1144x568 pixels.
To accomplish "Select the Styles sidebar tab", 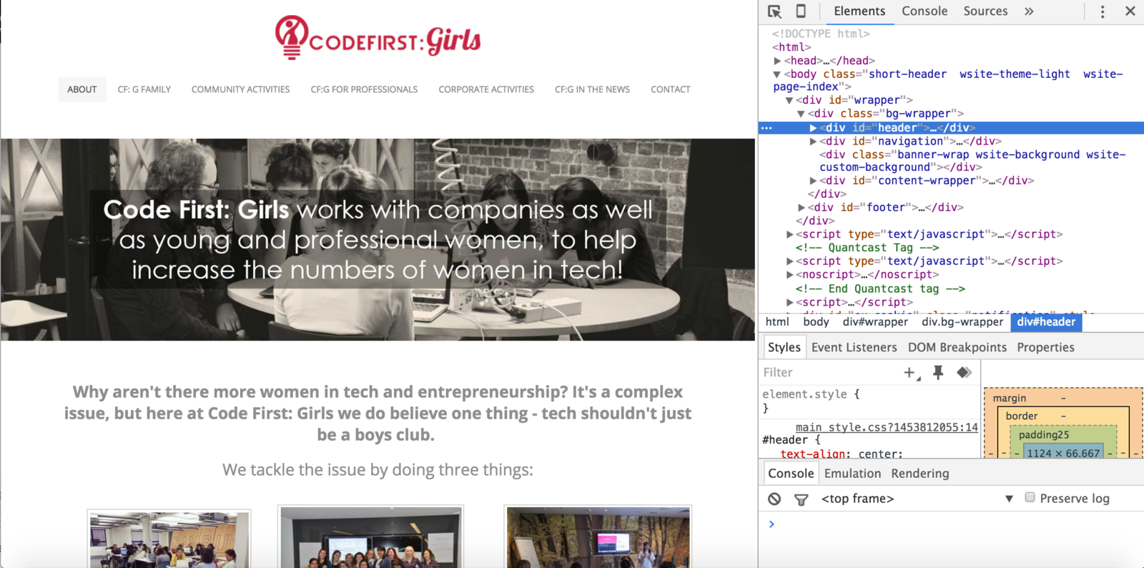I will 784,348.
